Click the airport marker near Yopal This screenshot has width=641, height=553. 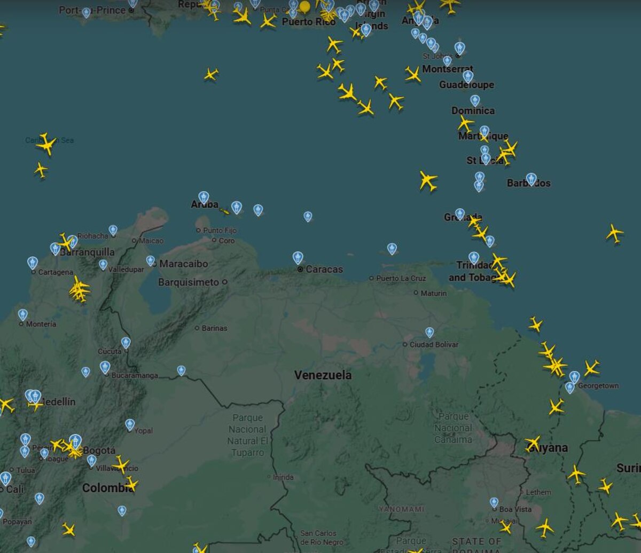[129, 424]
